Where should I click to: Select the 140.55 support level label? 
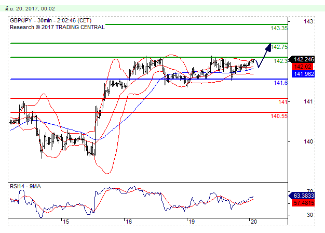[x=279, y=116]
